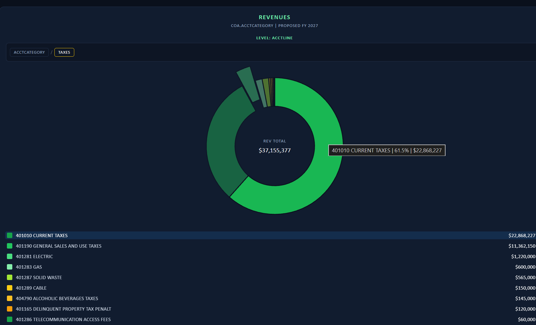Select the TAXES breadcrumb chip
This screenshot has height=325, width=536.
64,52
